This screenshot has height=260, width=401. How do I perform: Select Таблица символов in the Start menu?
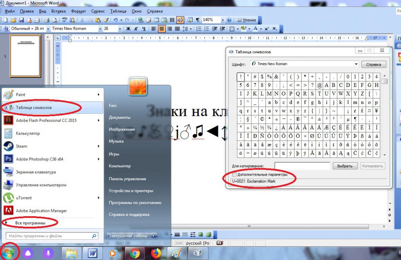34,108
